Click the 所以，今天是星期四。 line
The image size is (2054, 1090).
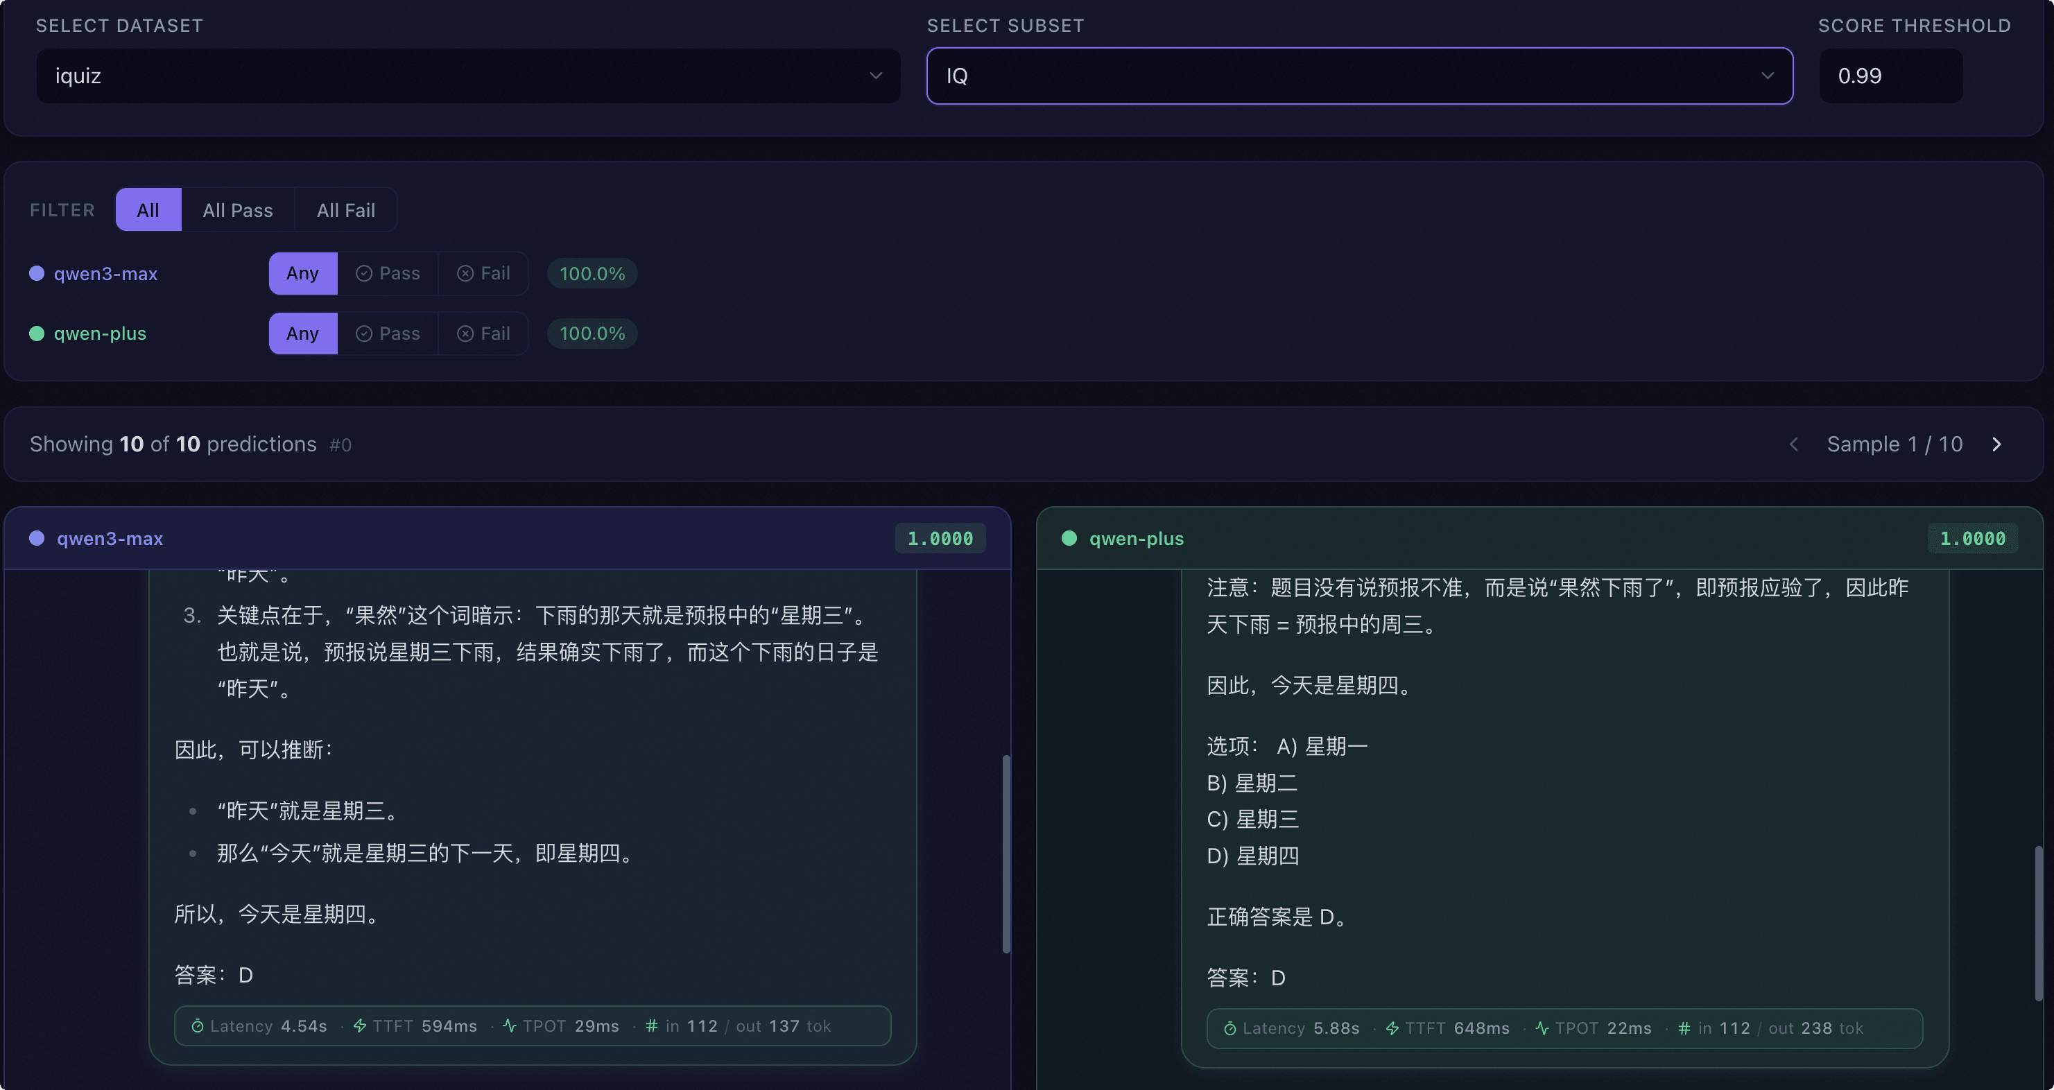tap(278, 915)
